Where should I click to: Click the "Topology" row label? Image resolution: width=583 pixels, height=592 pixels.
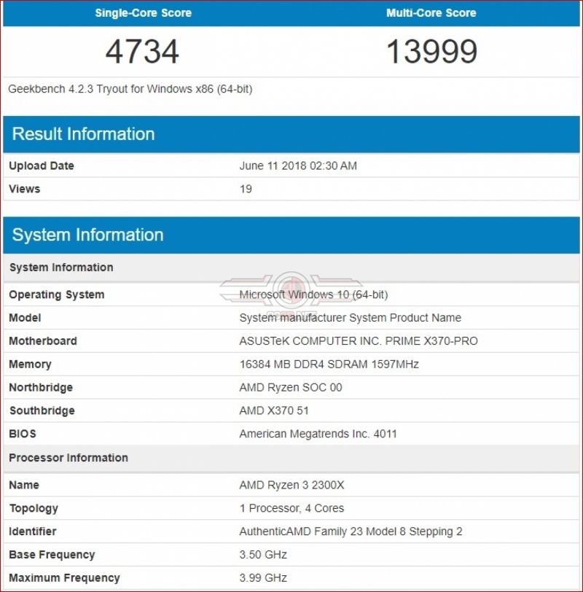34,508
